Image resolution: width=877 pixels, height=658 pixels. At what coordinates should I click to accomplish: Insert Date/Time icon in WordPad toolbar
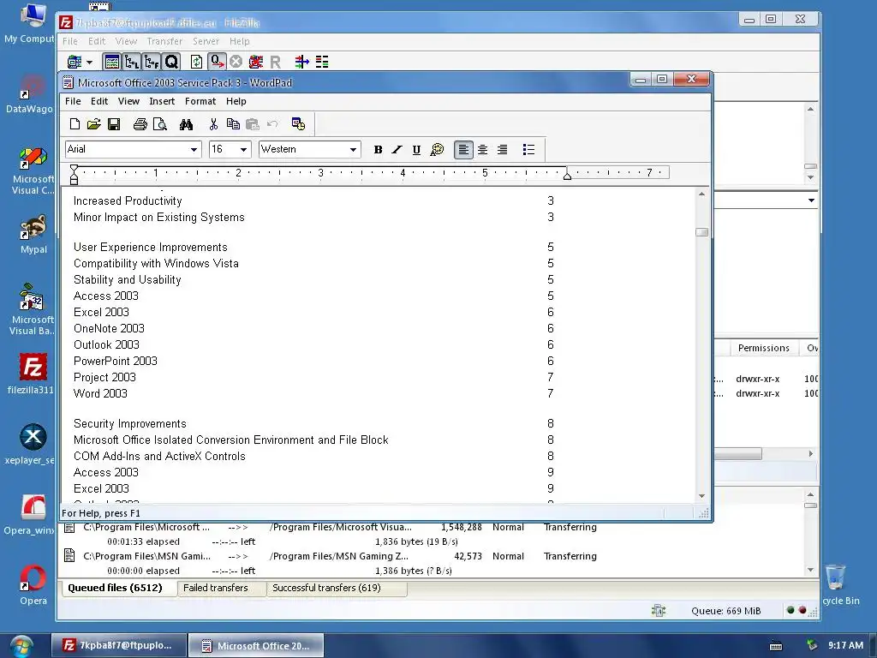298,124
